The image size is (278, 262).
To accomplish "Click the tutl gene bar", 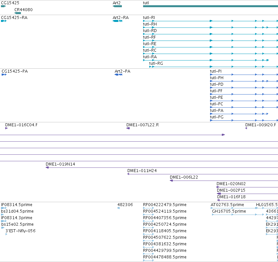I will [210, 6].
